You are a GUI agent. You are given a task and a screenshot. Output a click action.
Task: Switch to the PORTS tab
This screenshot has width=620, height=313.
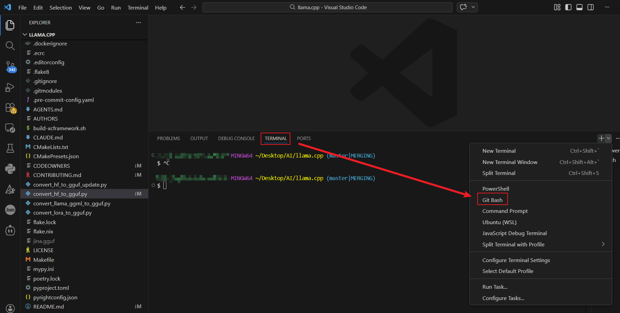304,138
